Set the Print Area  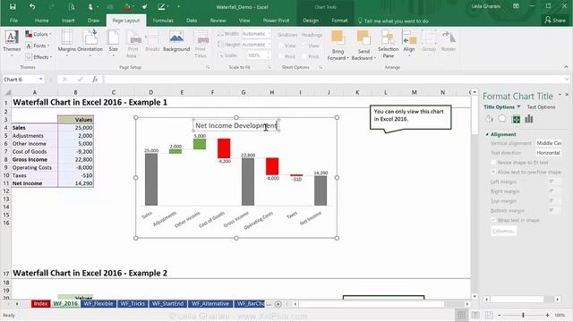tap(133, 44)
